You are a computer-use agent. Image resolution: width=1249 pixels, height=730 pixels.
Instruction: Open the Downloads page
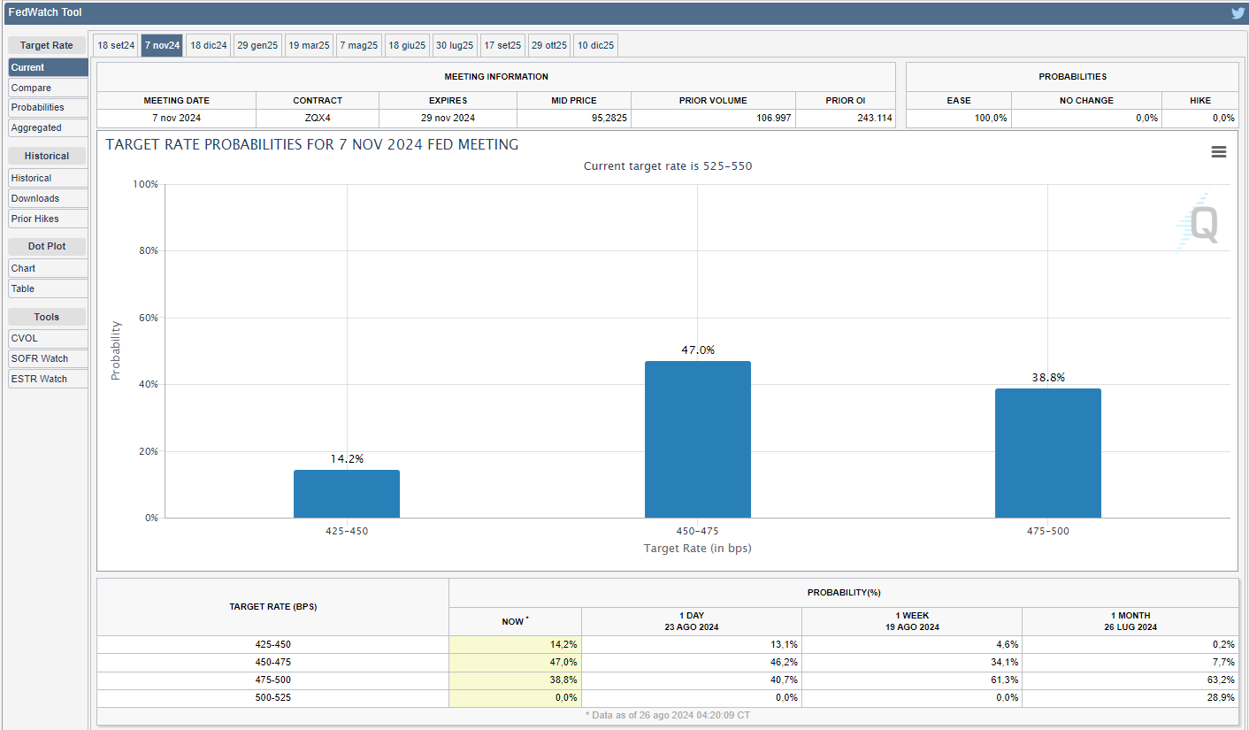(48, 198)
